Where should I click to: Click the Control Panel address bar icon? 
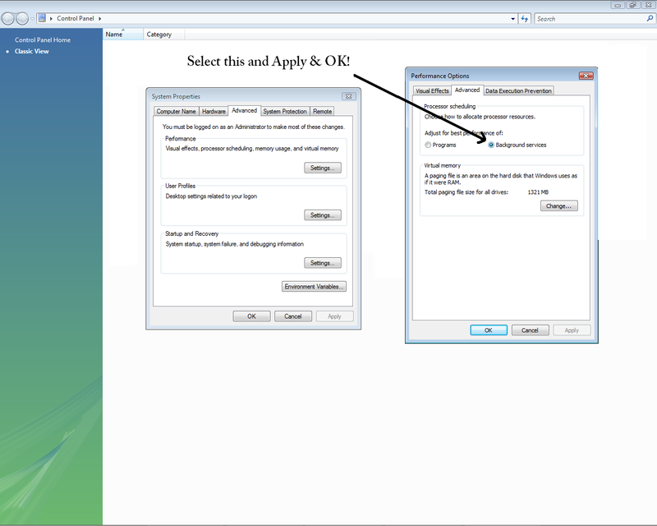42,18
